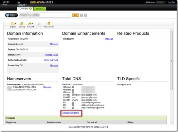Expand the Forward dropdown arrow

[32, 24]
